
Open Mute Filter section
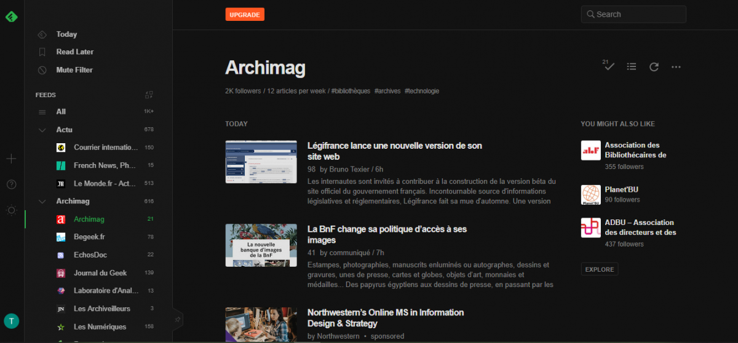(x=74, y=70)
